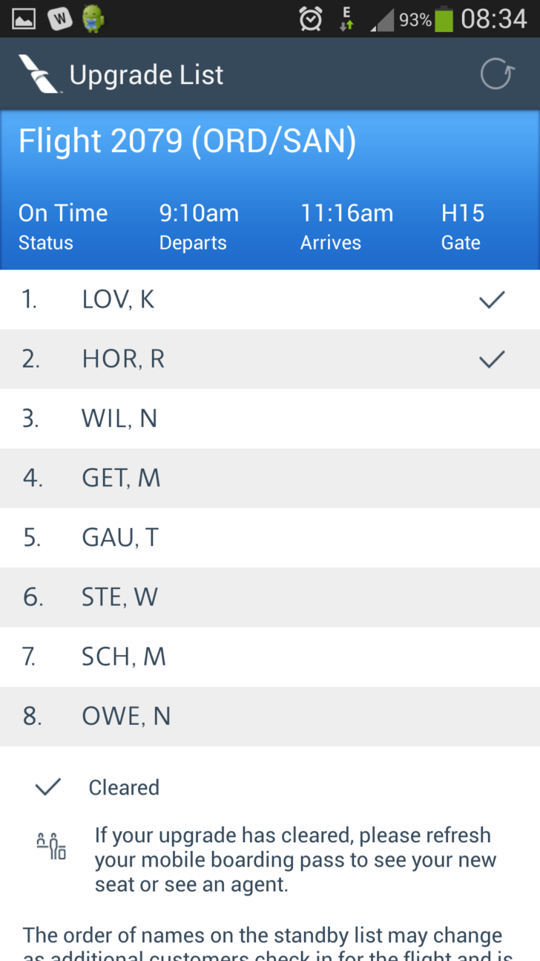Tap the Upgrade List title
540x961 pixels.
(146, 75)
